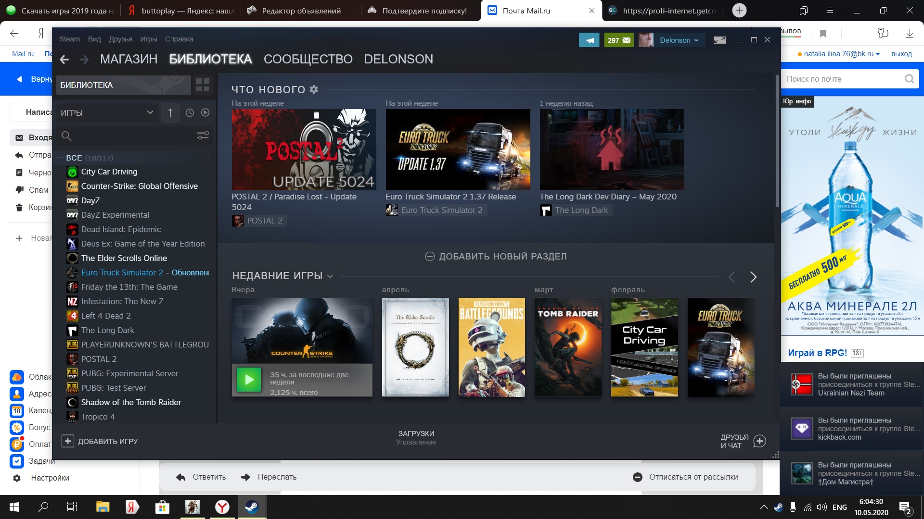
Task: Open Euro Truck Simulator 2 1.37 news thumbnail
Action: [x=458, y=149]
